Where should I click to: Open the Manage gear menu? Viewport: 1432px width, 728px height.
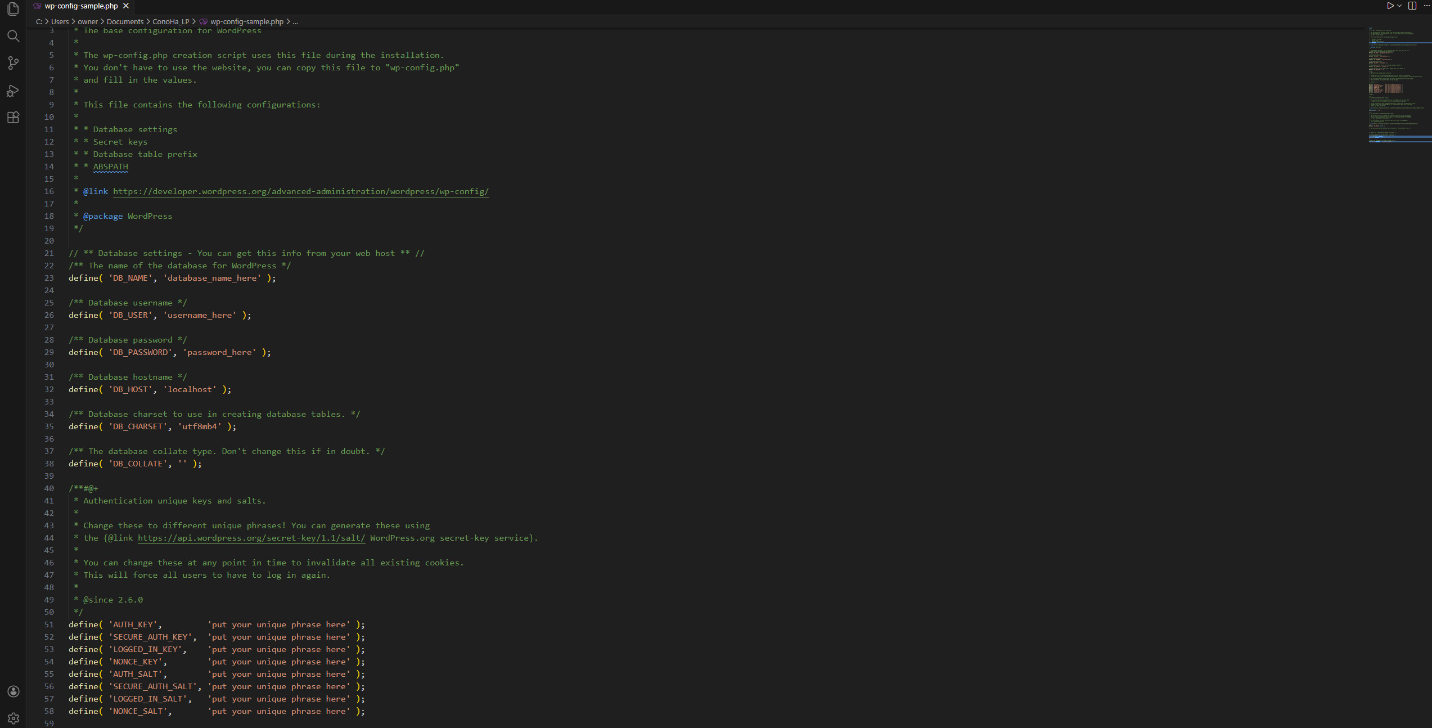point(13,718)
